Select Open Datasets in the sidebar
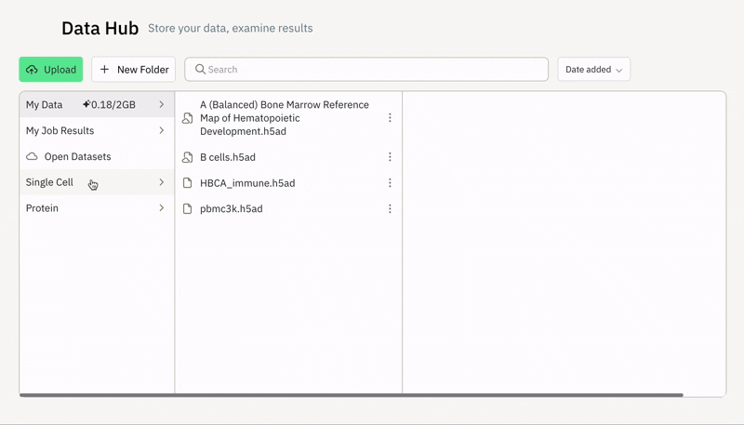Image resolution: width=744 pixels, height=425 pixels. (77, 157)
